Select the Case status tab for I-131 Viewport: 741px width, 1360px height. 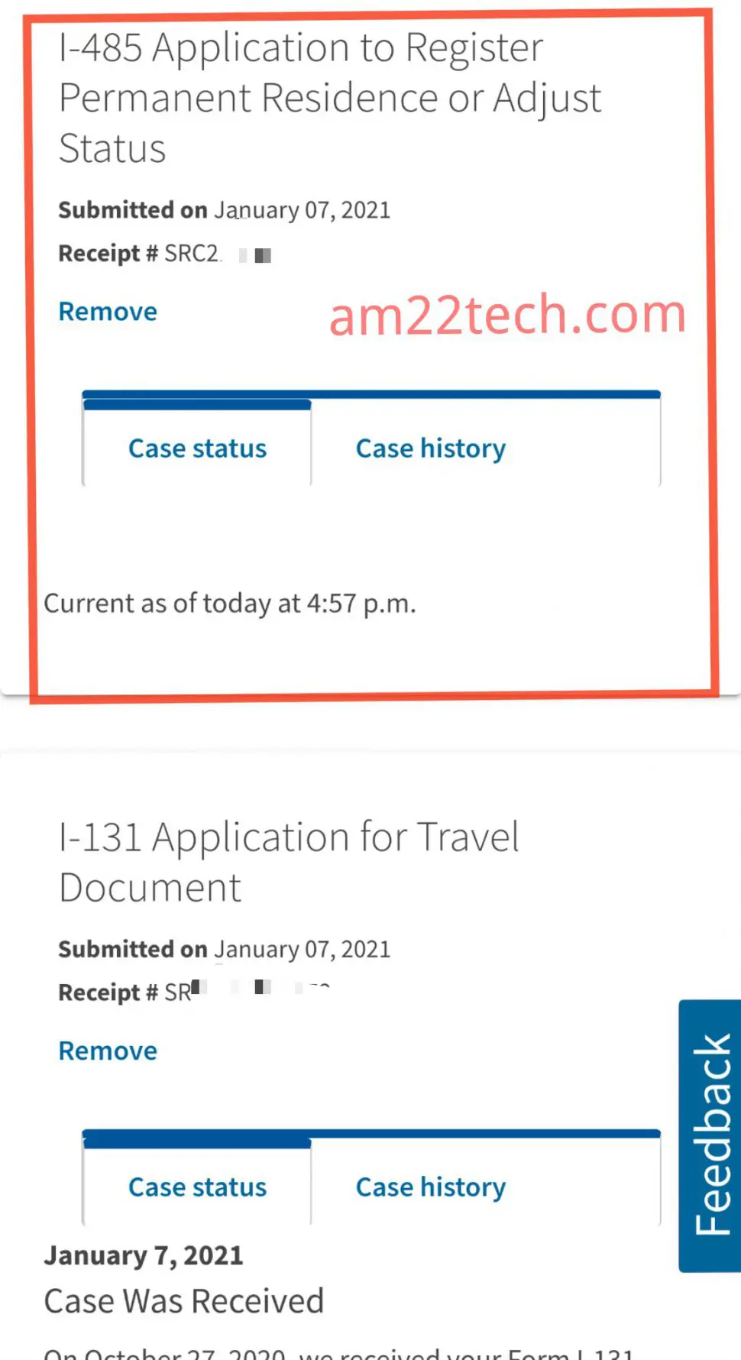pos(197,1187)
